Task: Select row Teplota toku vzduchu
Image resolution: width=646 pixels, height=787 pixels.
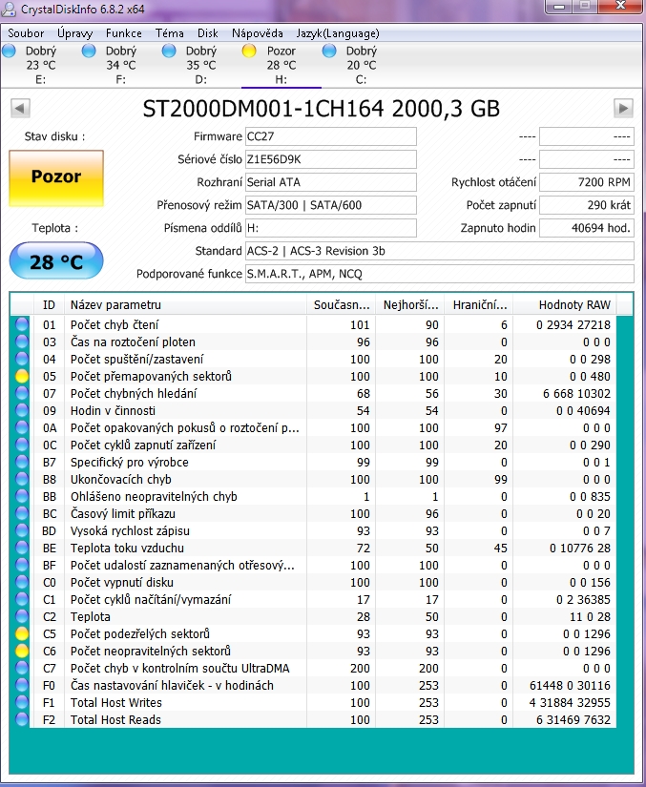Action: click(313, 549)
